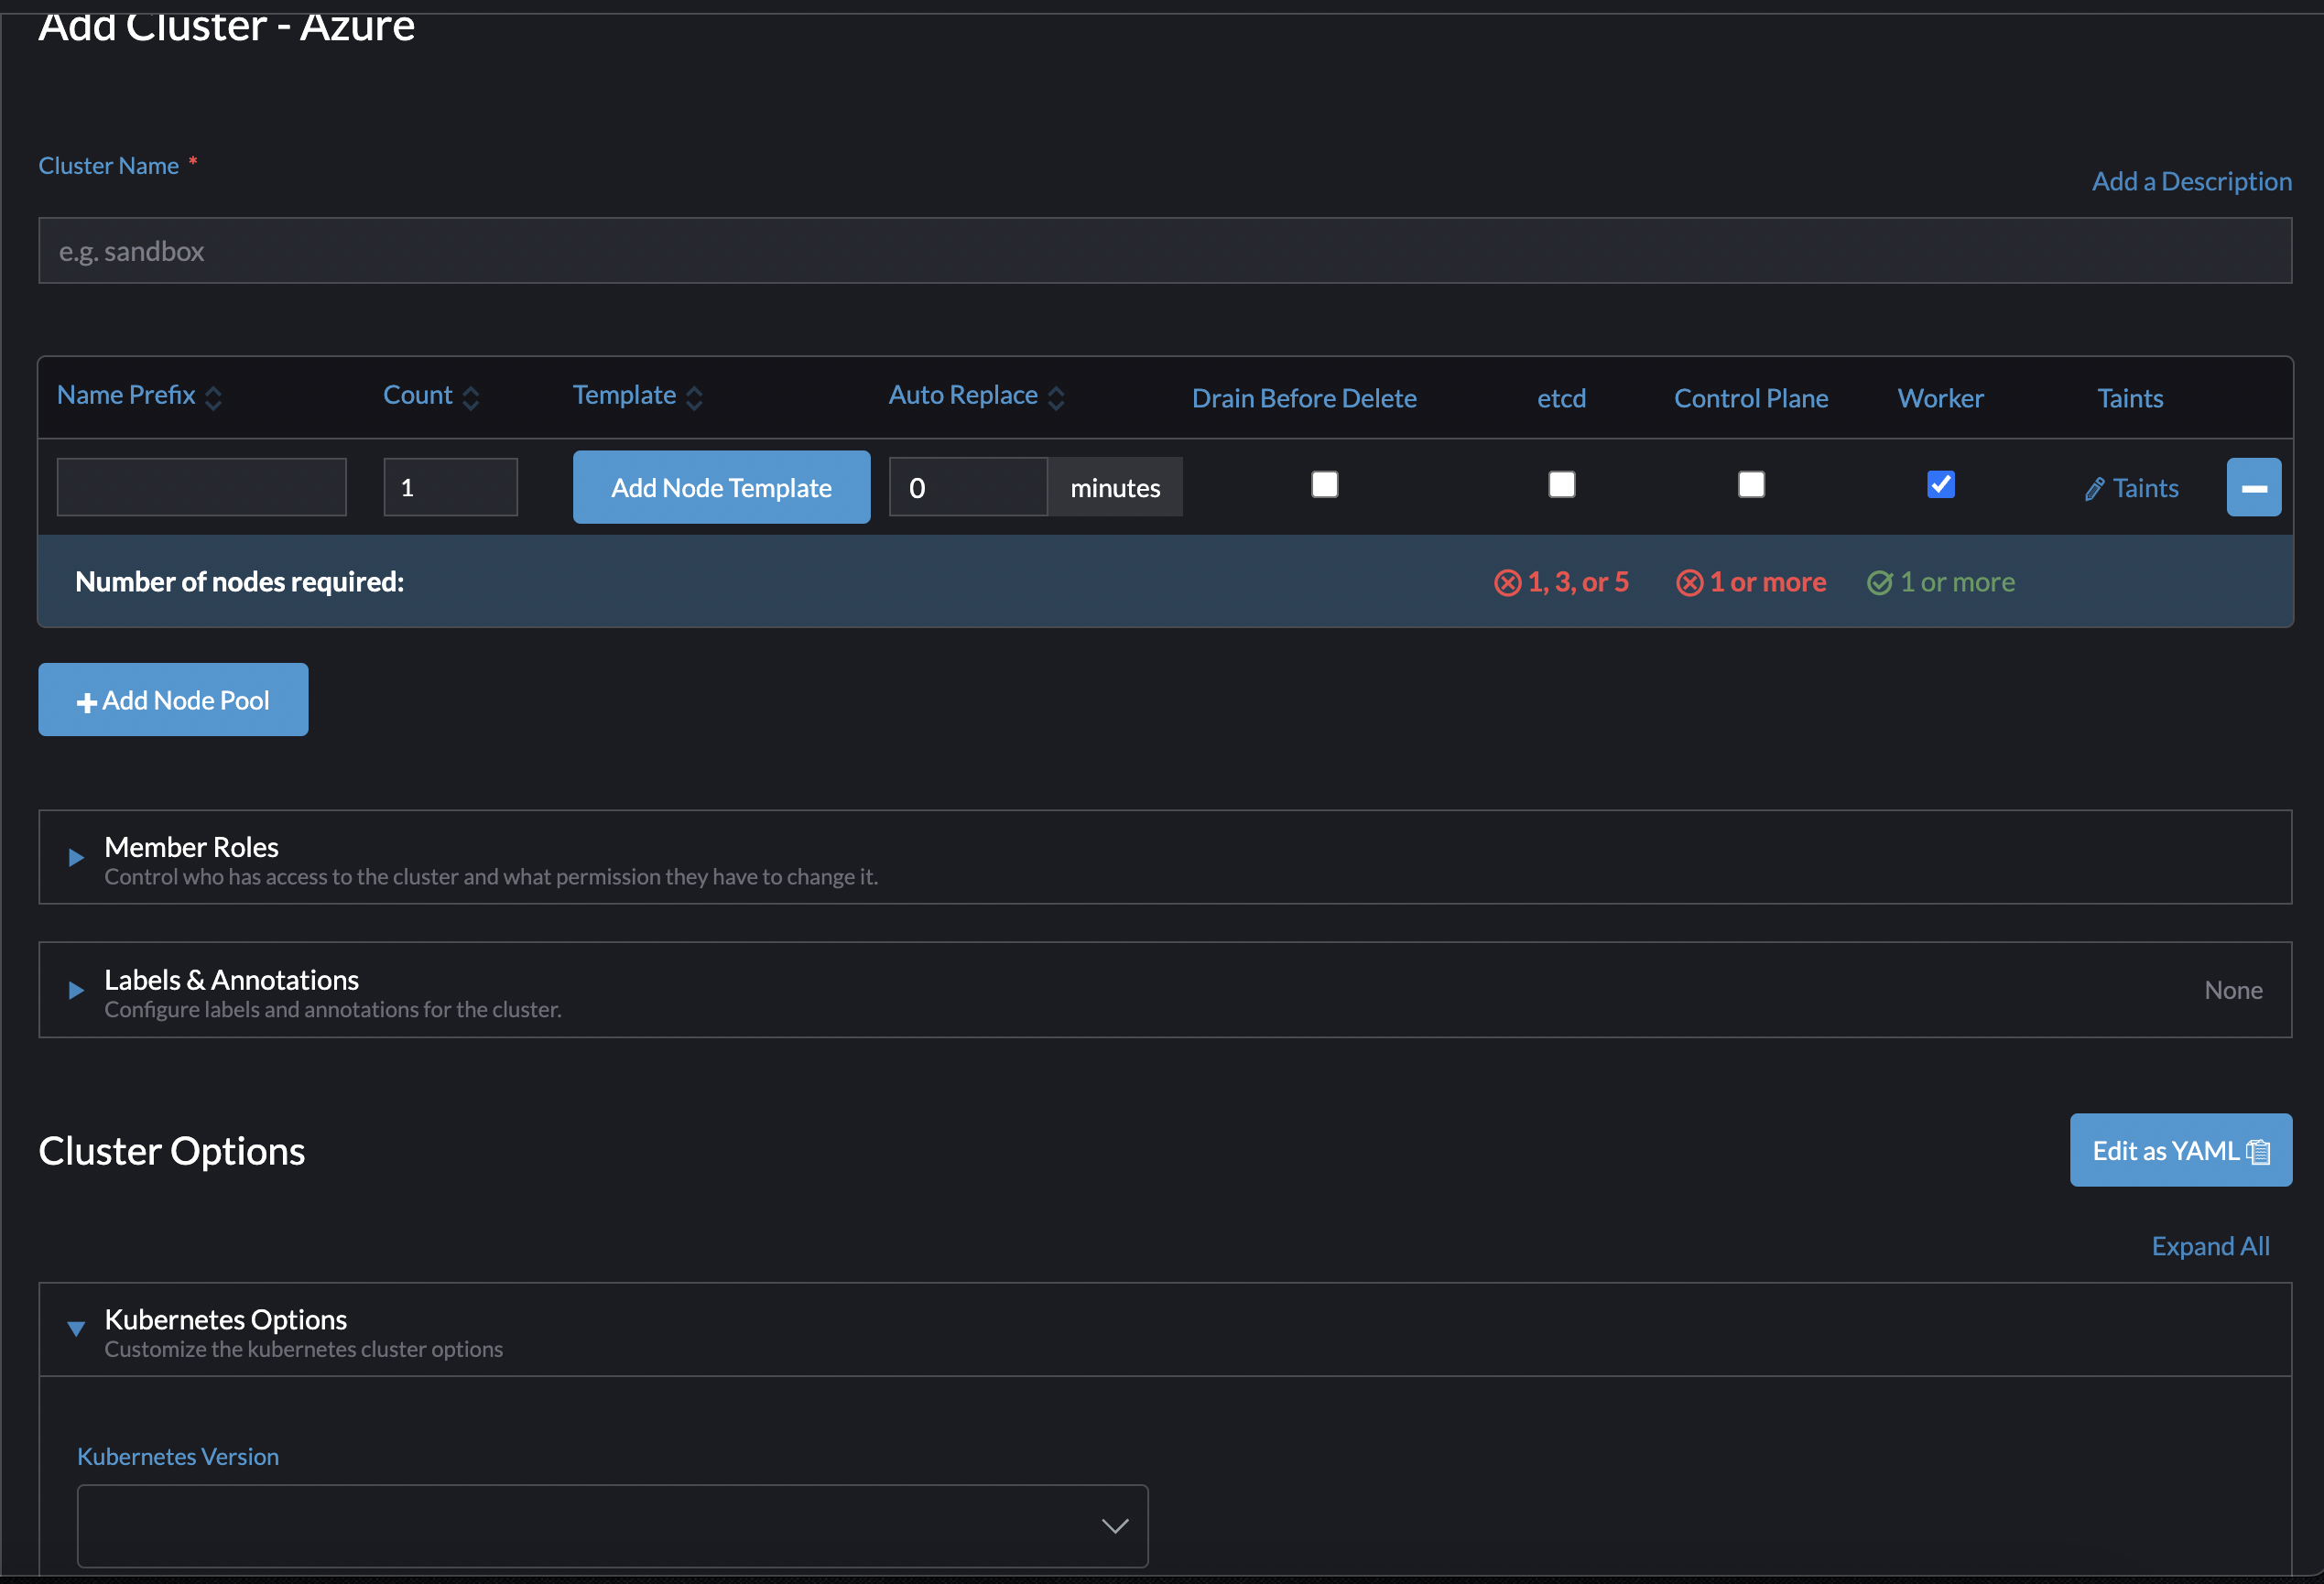Image resolution: width=2324 pixels, height=1584 pixels.
Task: Click the Expand All link
Action: tap(2210, 1246)
